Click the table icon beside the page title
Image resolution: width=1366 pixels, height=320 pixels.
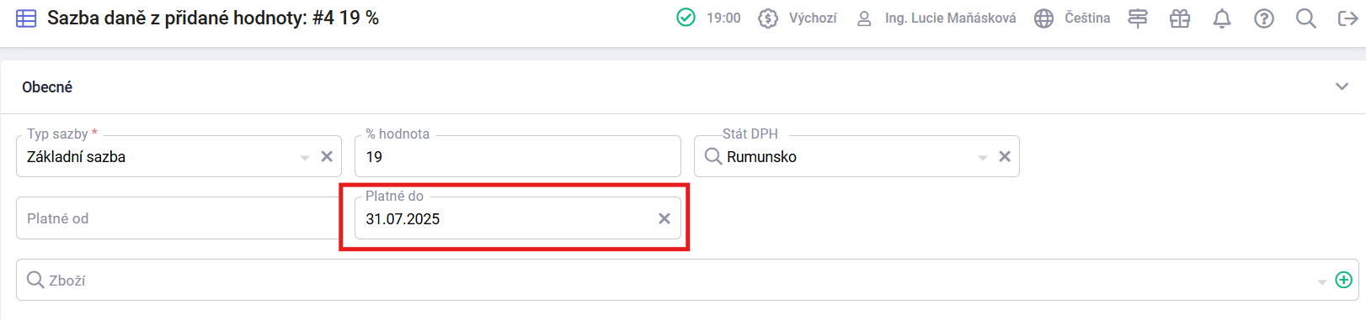26,18
